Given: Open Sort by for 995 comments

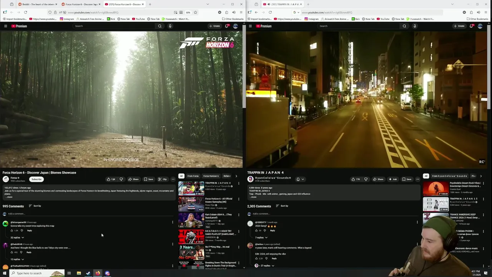Looking at the screenshot, I should point(35,206).
